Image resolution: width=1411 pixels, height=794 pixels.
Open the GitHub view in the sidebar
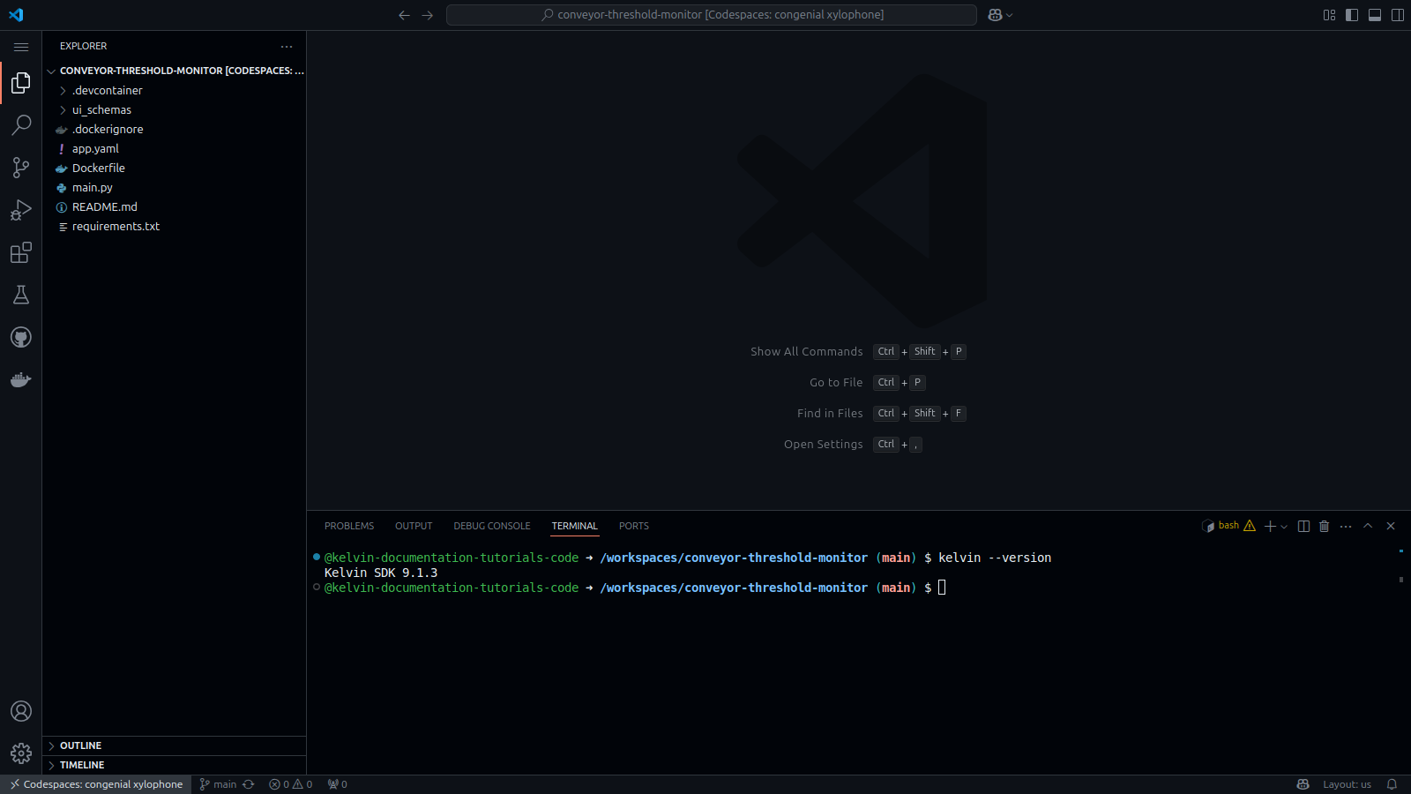21,337
